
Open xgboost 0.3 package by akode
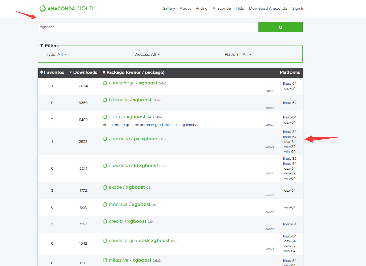pyautogui.click(x=135, y=187)
